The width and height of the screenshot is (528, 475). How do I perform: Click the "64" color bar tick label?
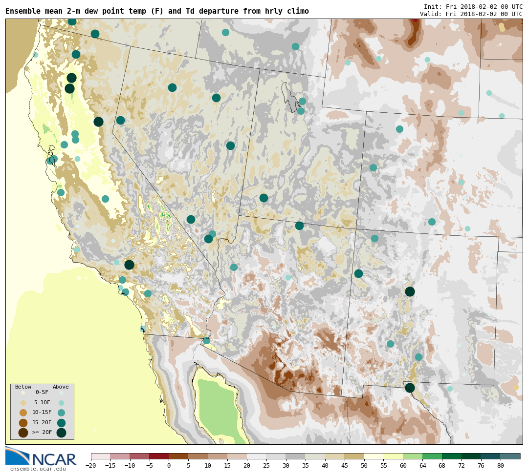422,466
